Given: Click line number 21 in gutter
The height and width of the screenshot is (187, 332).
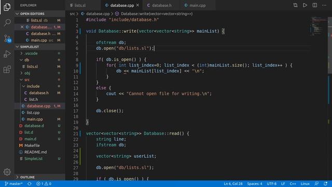Looking at the screenshot, I should (x=76, y=133).
